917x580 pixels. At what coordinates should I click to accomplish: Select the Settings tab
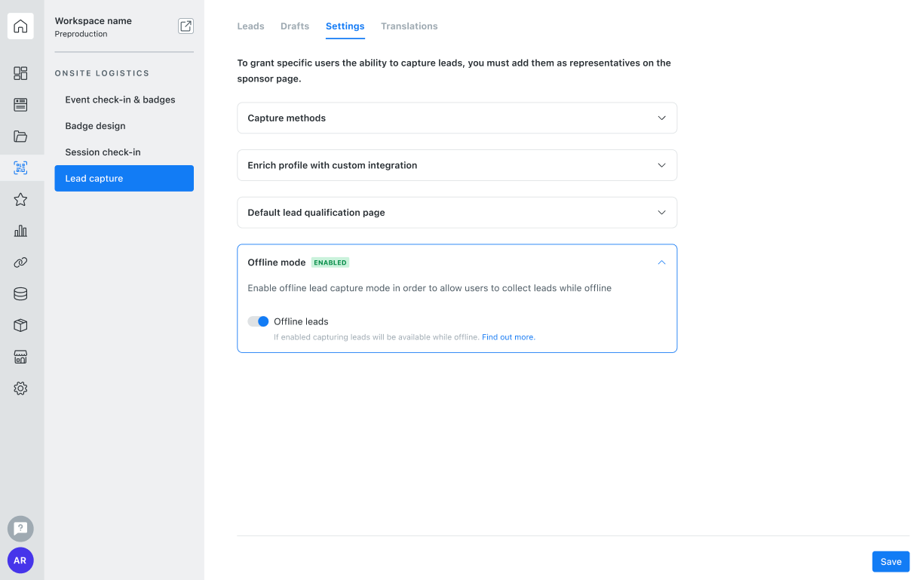(345, 26)
